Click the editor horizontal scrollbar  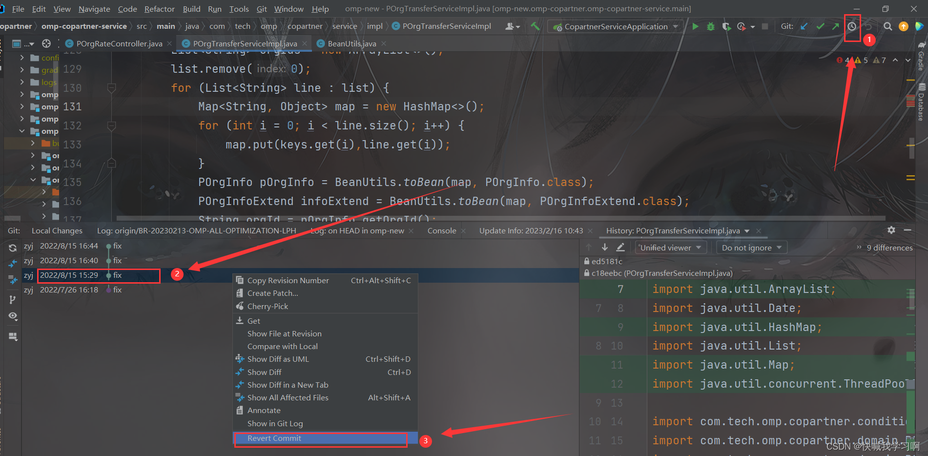click(500, 218)
